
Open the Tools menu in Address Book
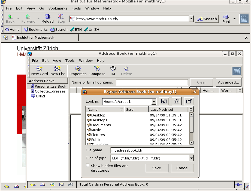pyautogui.click(x=70, y=60)
